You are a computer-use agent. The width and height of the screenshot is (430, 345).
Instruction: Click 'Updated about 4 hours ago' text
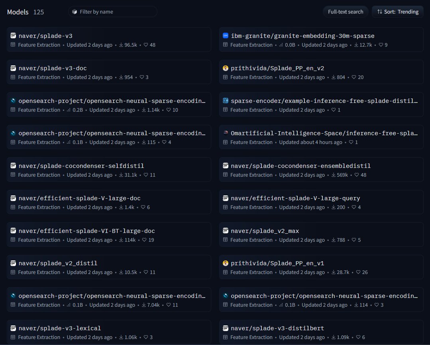click(x=310, y=142)
